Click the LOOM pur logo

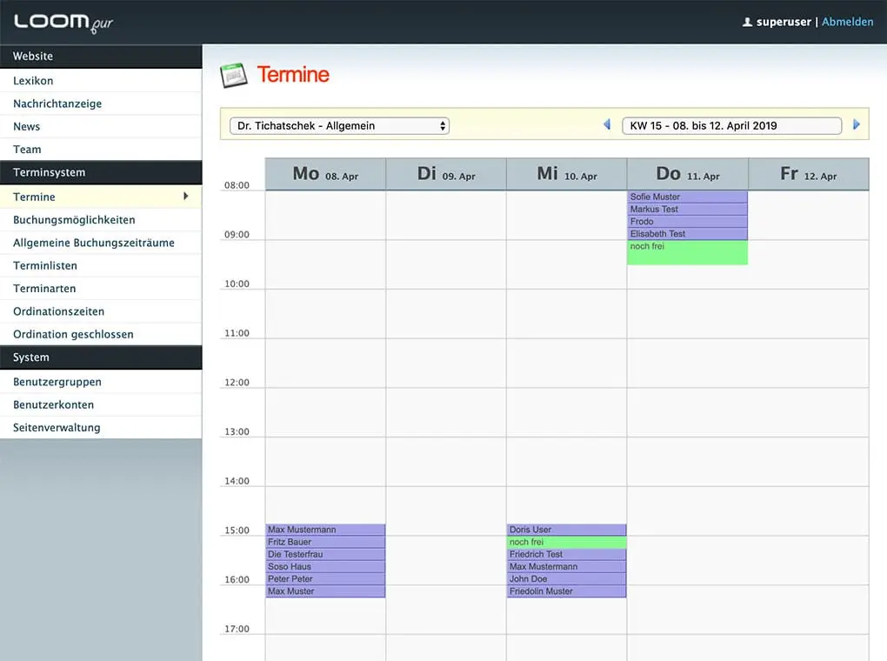tap(63, 22)
